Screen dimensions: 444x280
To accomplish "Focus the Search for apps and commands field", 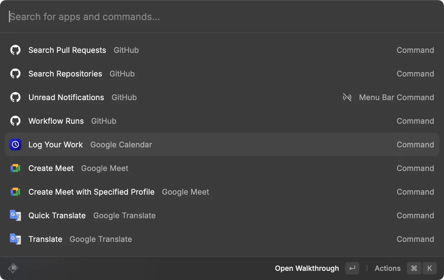I will pyautogui.click(x=222, y=17).
